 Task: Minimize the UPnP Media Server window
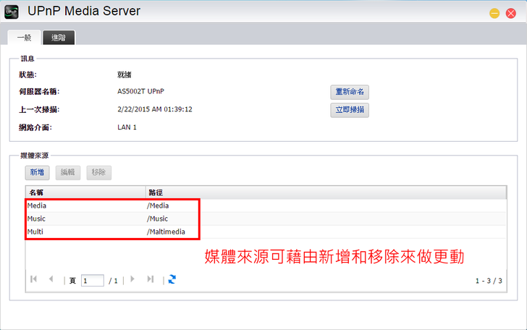pos(494,14)
